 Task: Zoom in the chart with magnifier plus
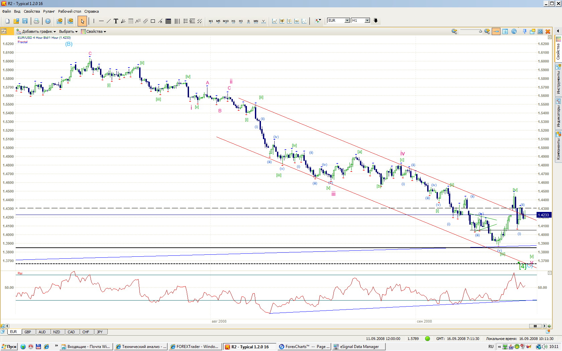(x=487, y=31)
